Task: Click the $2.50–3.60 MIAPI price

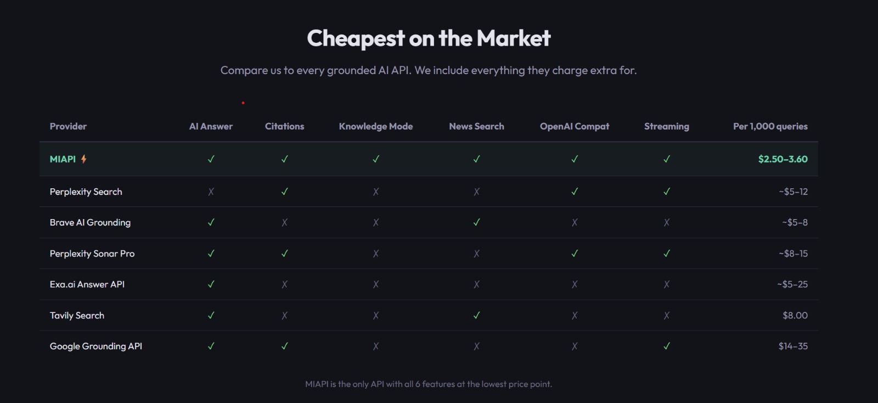Action: (783, 159)
